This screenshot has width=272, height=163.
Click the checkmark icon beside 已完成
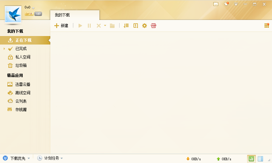pyautogui.click(x=10, y=49)
